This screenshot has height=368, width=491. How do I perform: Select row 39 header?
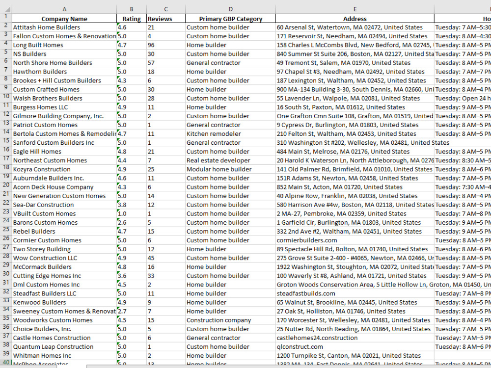point(6,355)
